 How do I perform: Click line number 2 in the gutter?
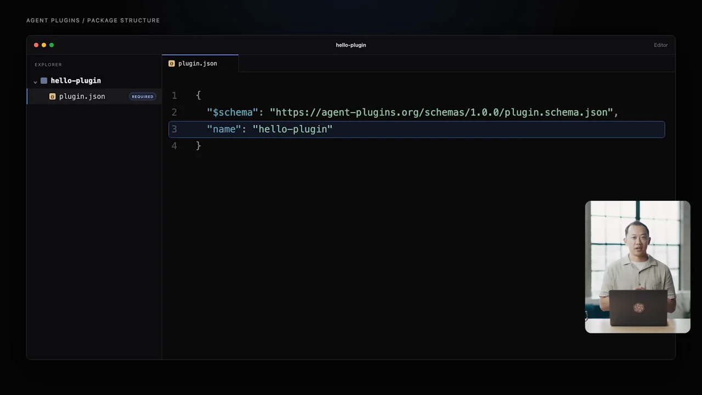click(x=174, y=112)
